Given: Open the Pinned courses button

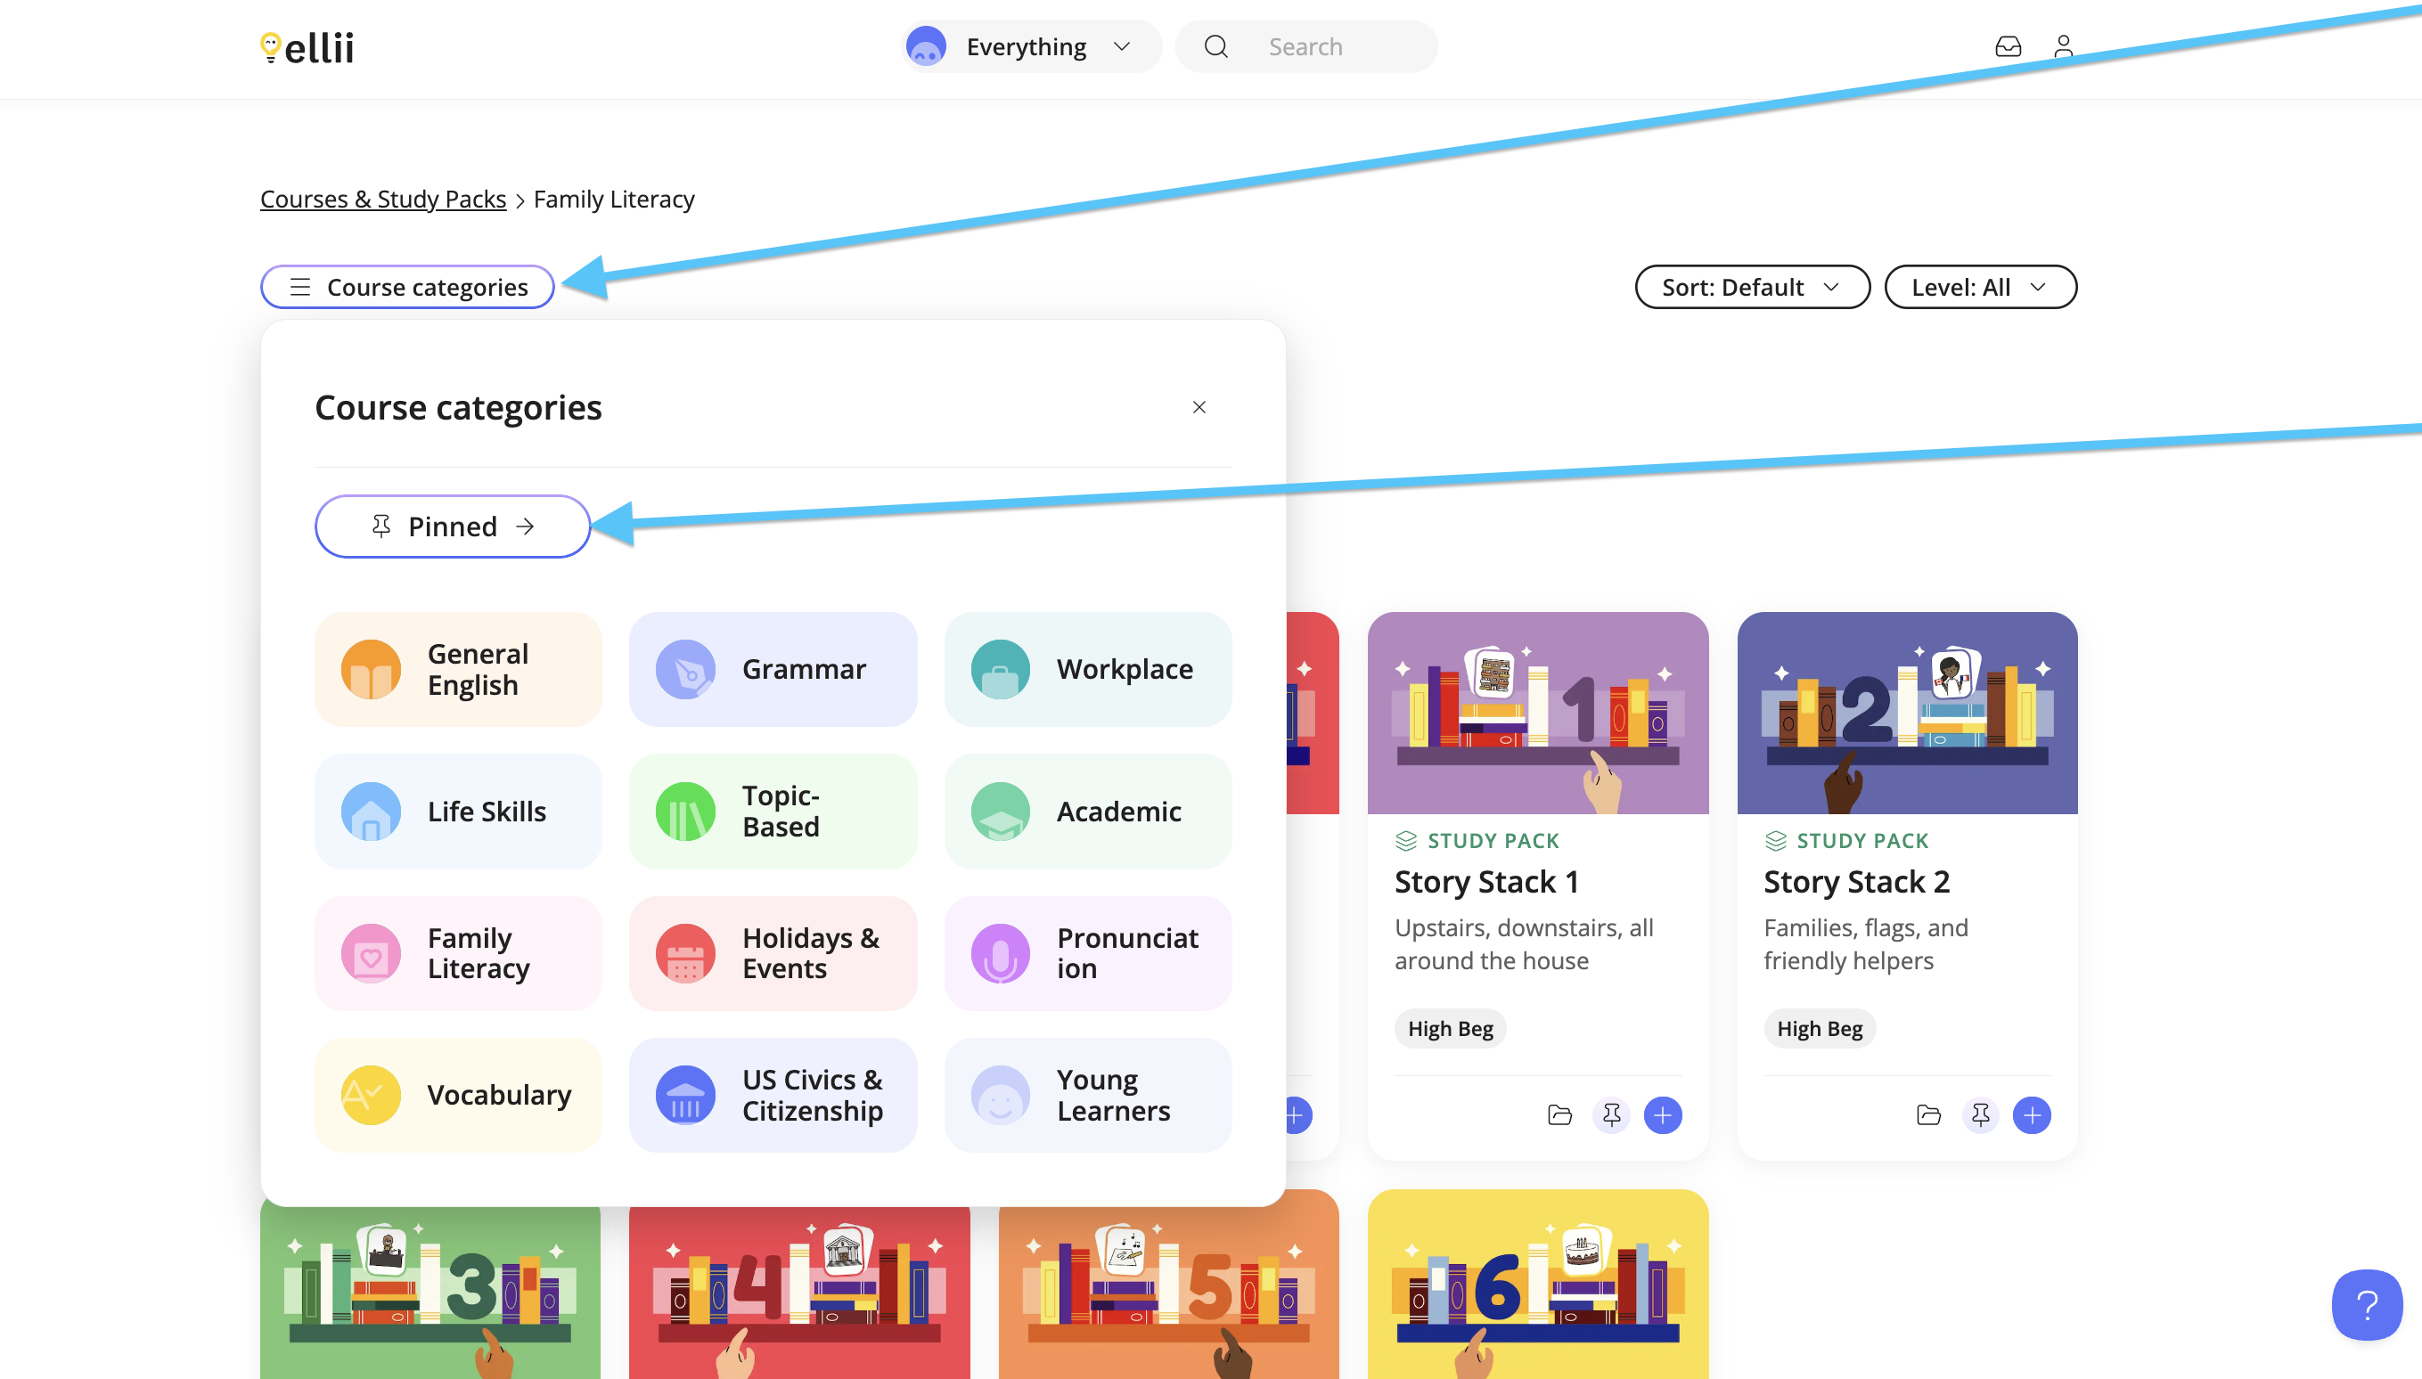Looking at the screenshot, I should [x=452, y=526].
